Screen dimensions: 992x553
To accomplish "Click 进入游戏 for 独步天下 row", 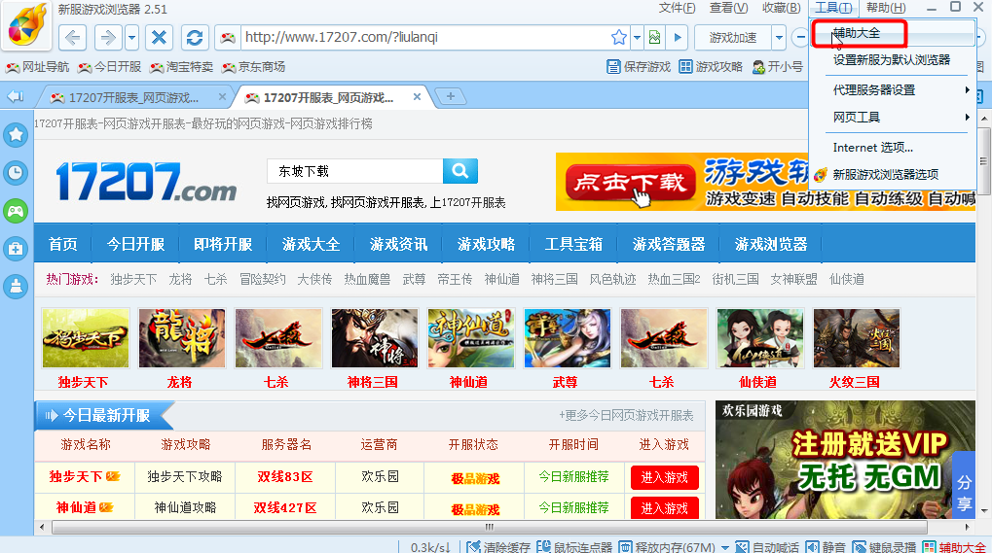I will pyautogui.click(x=664, y=477).
